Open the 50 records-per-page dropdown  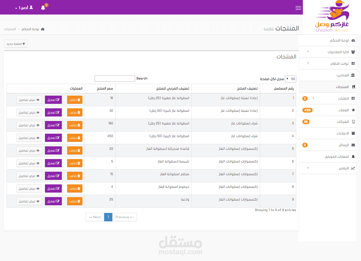(x=290, y=79)
